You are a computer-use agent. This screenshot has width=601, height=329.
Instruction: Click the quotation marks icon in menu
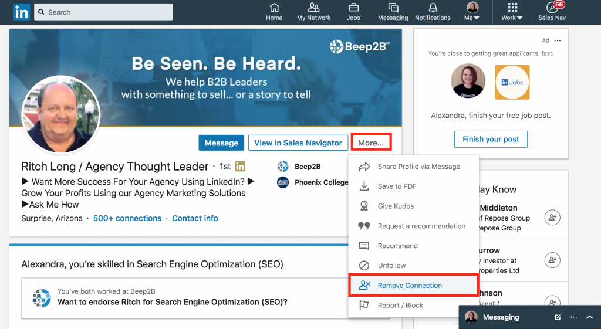(364, 226)
